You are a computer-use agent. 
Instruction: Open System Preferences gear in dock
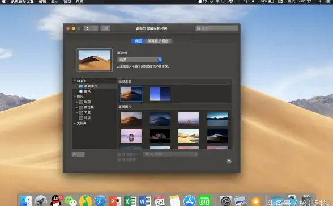point(225,201)
